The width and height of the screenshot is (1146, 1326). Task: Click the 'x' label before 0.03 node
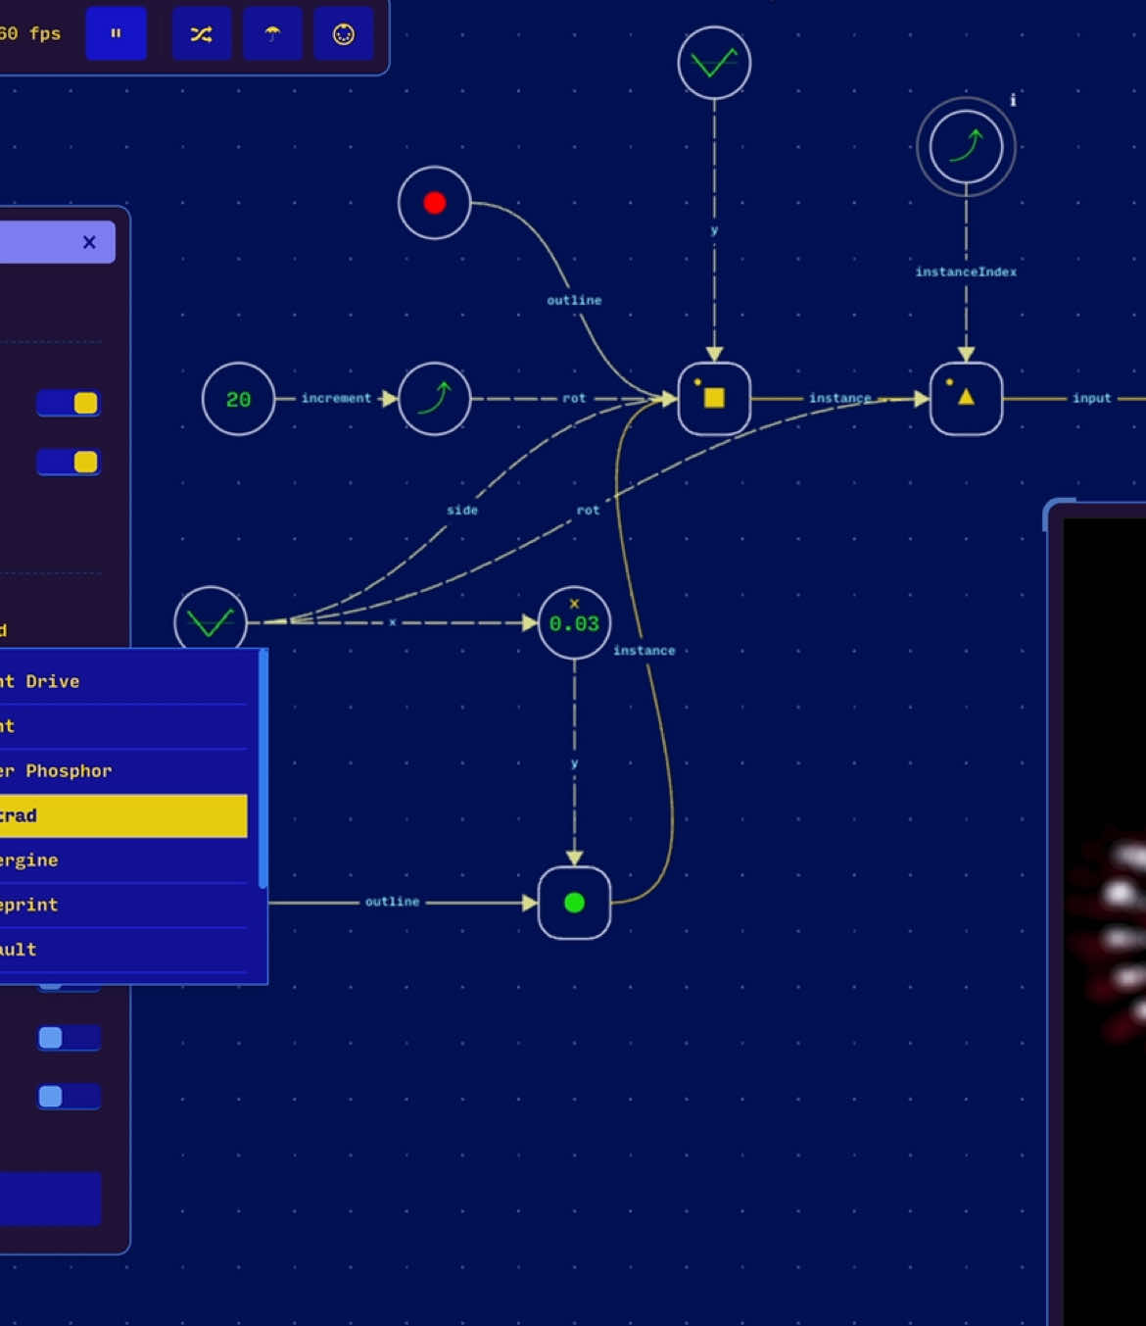pos(393,622)
